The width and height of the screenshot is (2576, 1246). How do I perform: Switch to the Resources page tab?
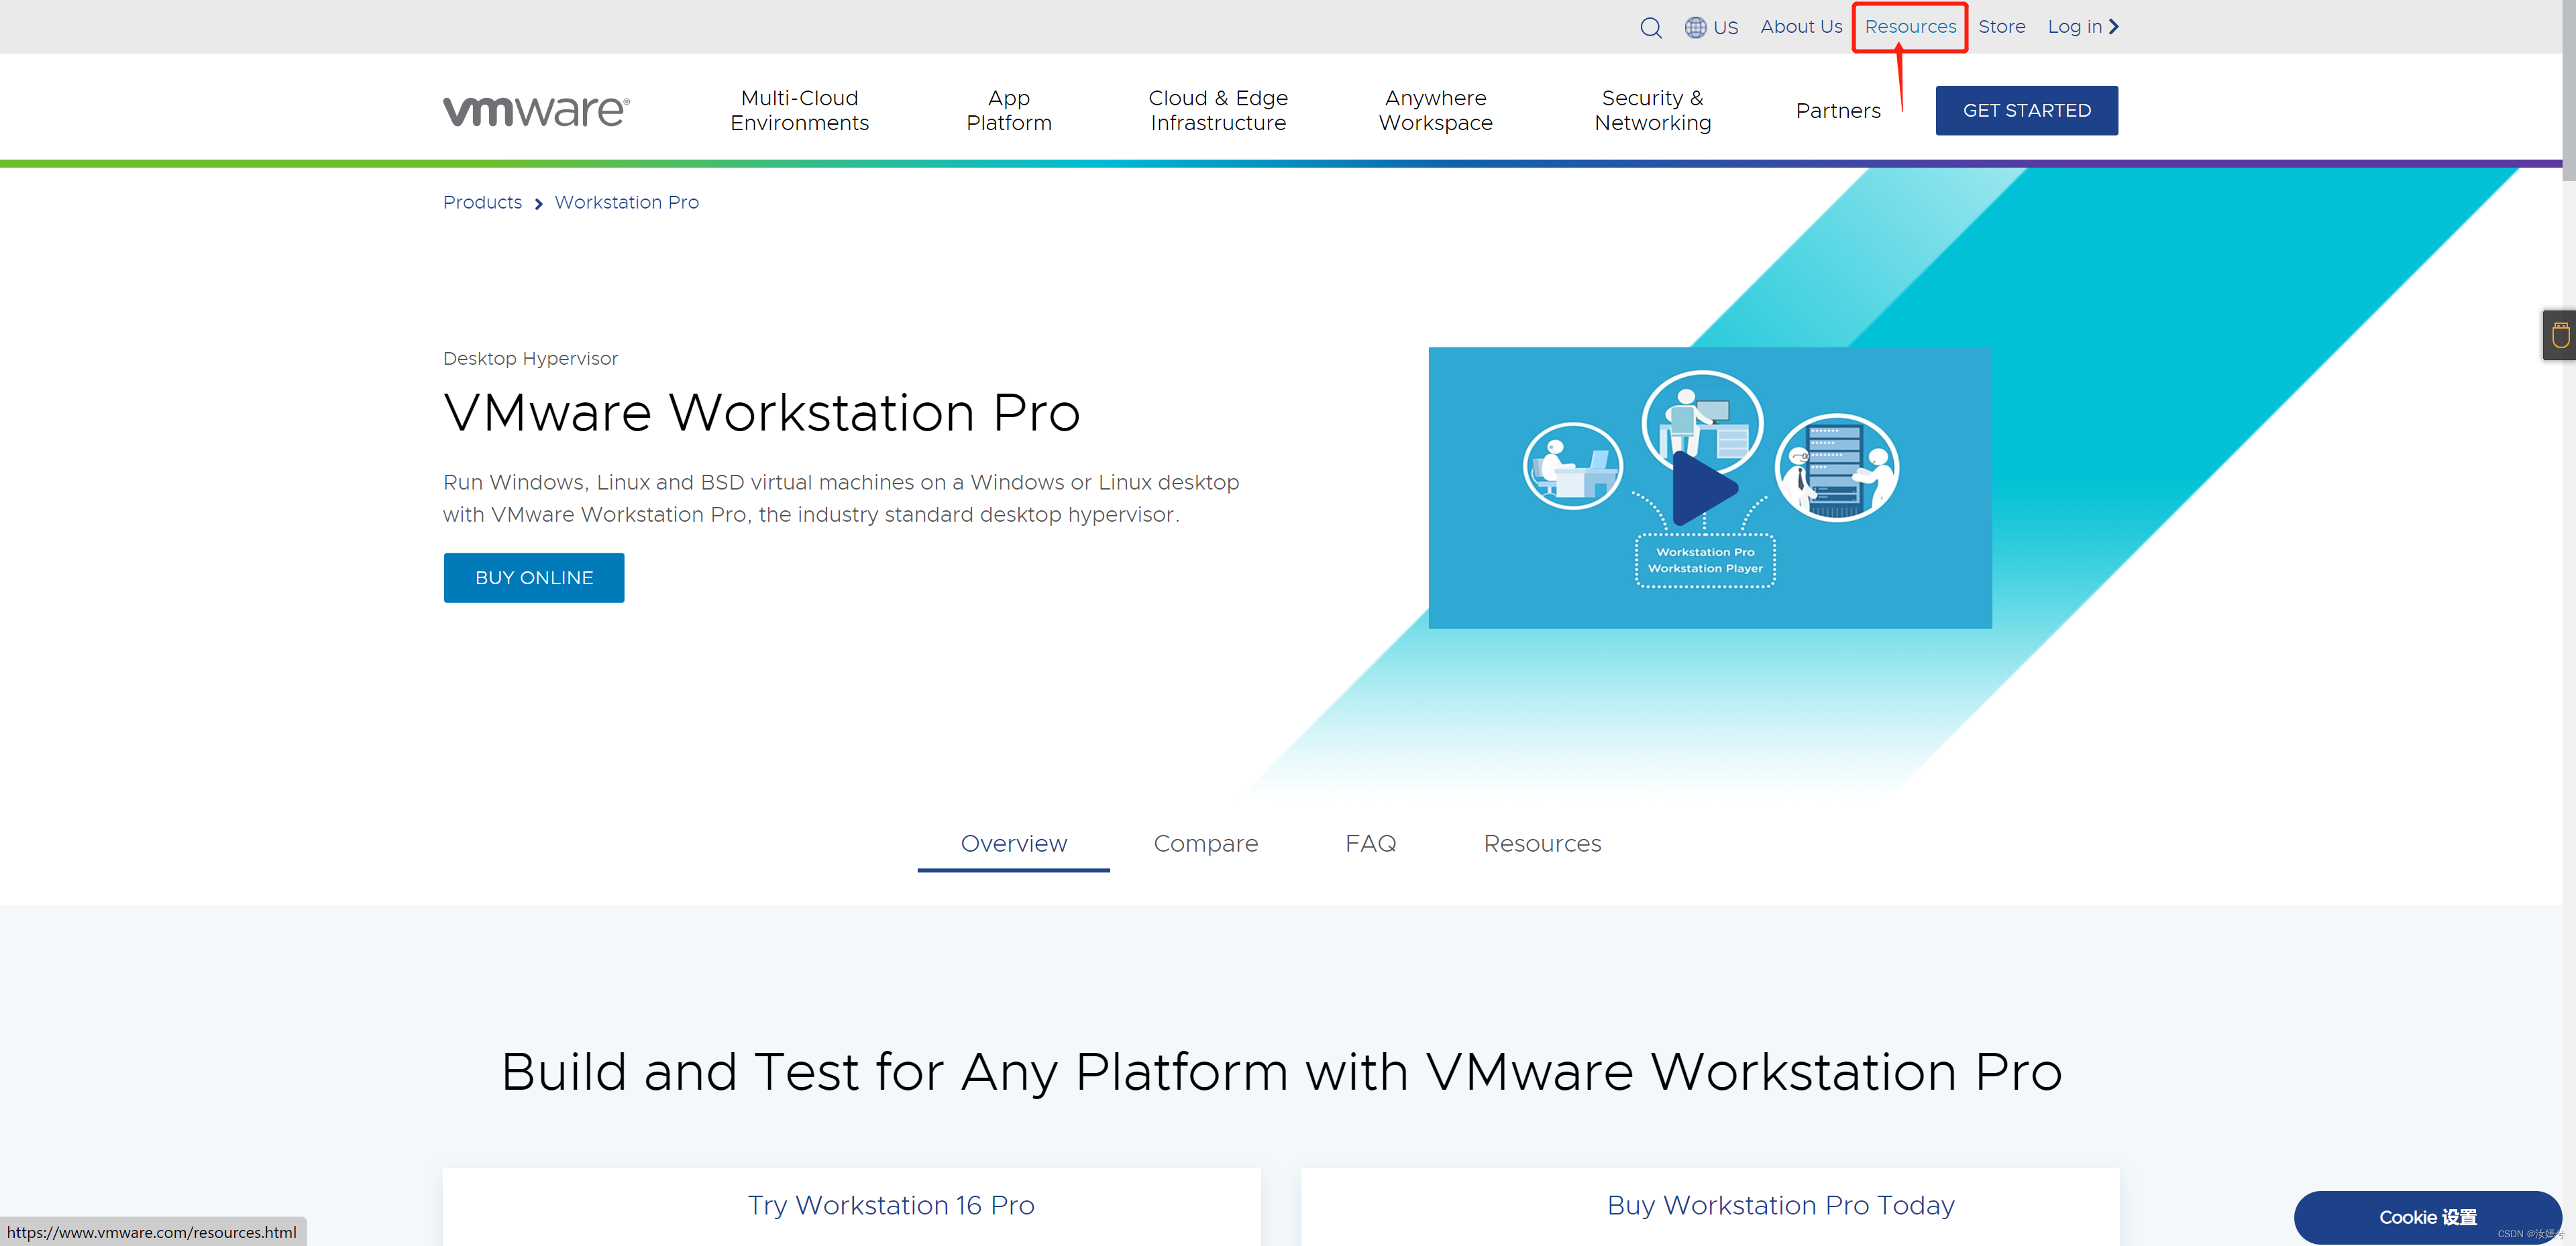coord(1542,843)
